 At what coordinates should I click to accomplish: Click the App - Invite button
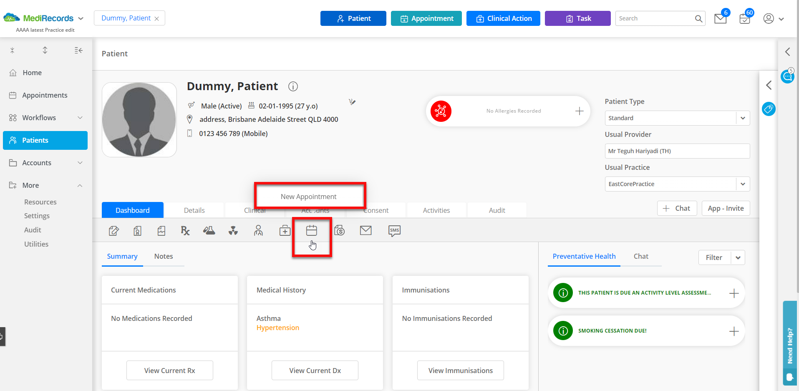[x=726, y=208]
